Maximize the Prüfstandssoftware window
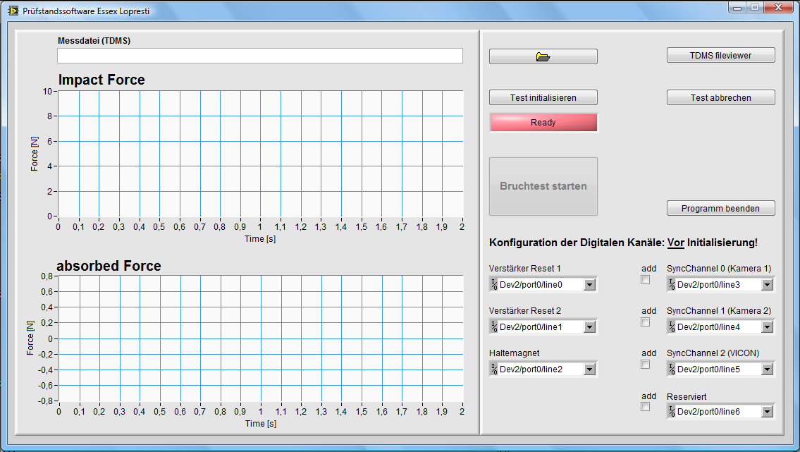The height and width of the screenshot is (452, 800). tap(755, 8)
